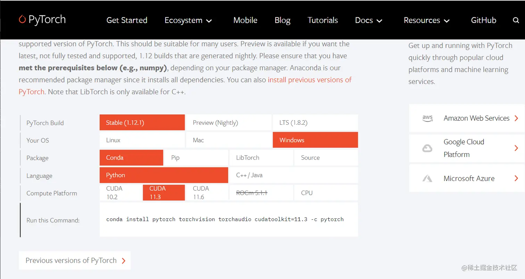Image resolution: width=525 pixels, height=279 pixels.
Task: Pick CUDA 11.3 compute platform
Action: pyautogui.click(x=164, y=193)
